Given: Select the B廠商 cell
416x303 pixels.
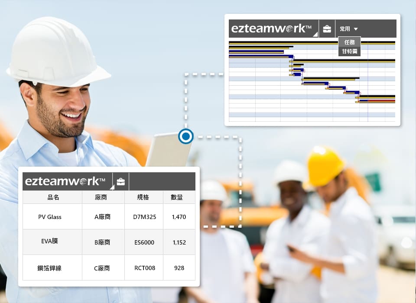Looking at the screenshot, I should (x=103, y=242).
